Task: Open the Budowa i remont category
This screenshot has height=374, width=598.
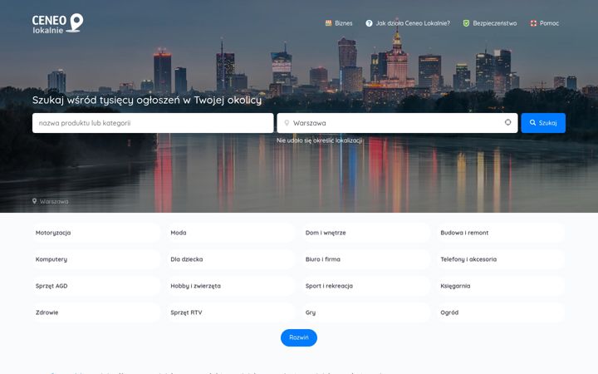Action: [x=502, y=233]
